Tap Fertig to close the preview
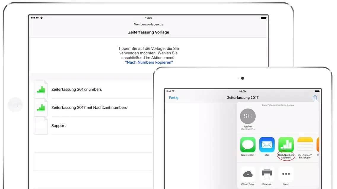337x189 pixels. pyautogui.click(x=174, y=98)
